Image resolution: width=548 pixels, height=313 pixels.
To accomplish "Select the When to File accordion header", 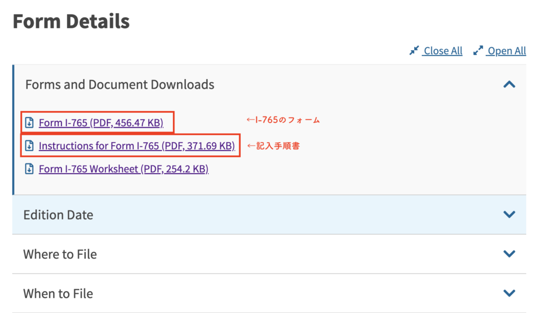I will pyautogui.click(x=58, y=293).
